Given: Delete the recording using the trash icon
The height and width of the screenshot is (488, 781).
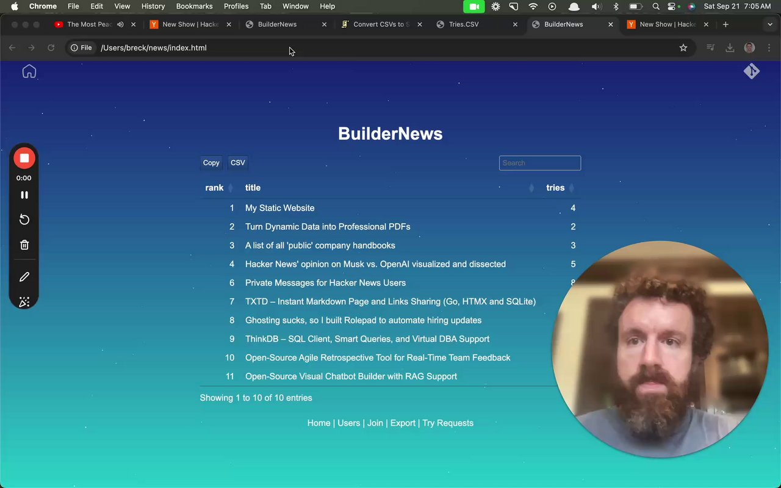Looking at the screenshot, I should coord(24,245).
